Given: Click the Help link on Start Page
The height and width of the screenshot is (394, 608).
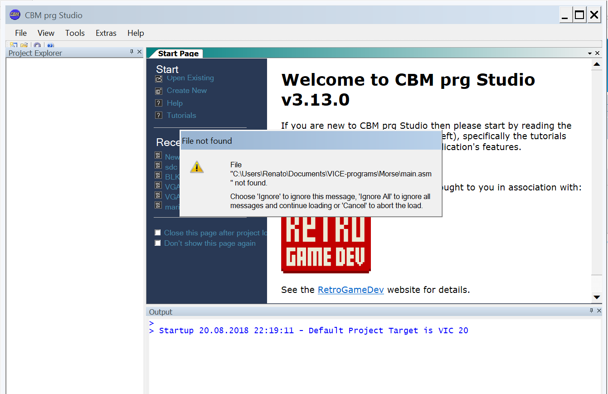Looking at the screenshot, I should [x=175, y=103].
